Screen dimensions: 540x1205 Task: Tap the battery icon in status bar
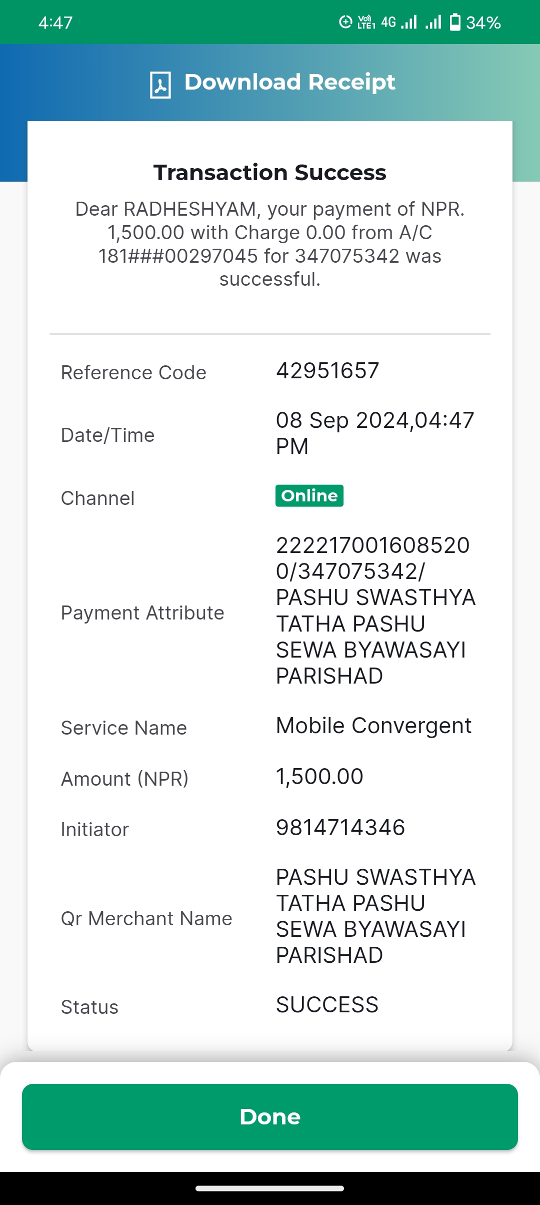(x=455, y=23)
